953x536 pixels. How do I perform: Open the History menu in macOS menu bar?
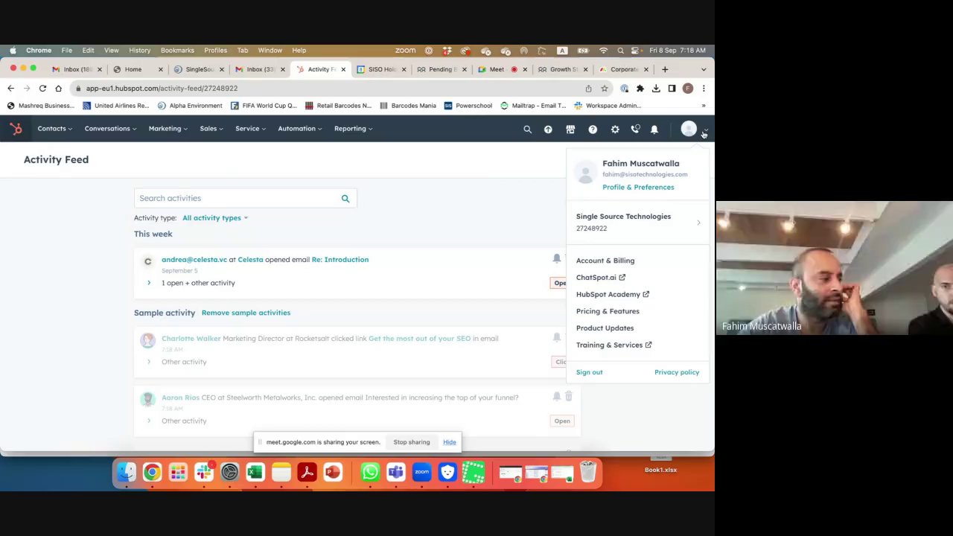click(139, 51)
